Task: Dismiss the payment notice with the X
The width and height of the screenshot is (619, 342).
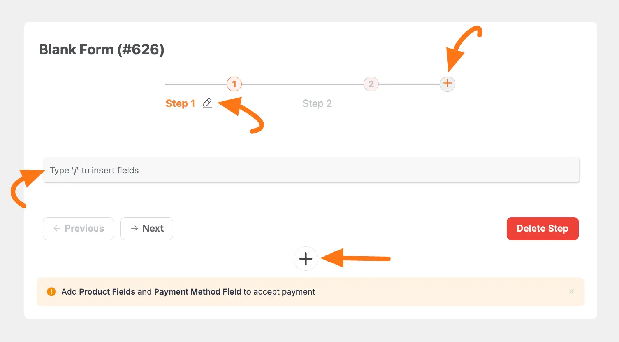Action: (572, 291)
